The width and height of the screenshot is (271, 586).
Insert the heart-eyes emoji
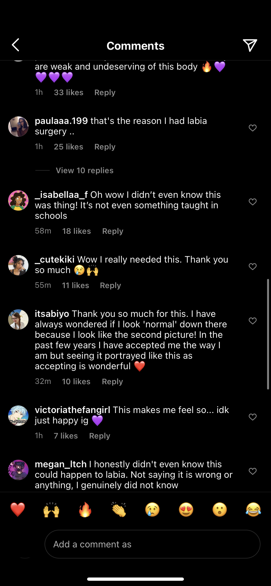(x=186, y=509)
